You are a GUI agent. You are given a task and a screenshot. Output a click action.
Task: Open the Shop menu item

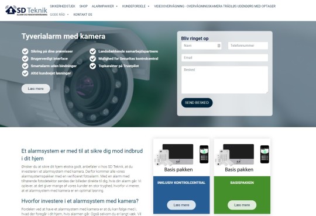(x=84, y=6)
